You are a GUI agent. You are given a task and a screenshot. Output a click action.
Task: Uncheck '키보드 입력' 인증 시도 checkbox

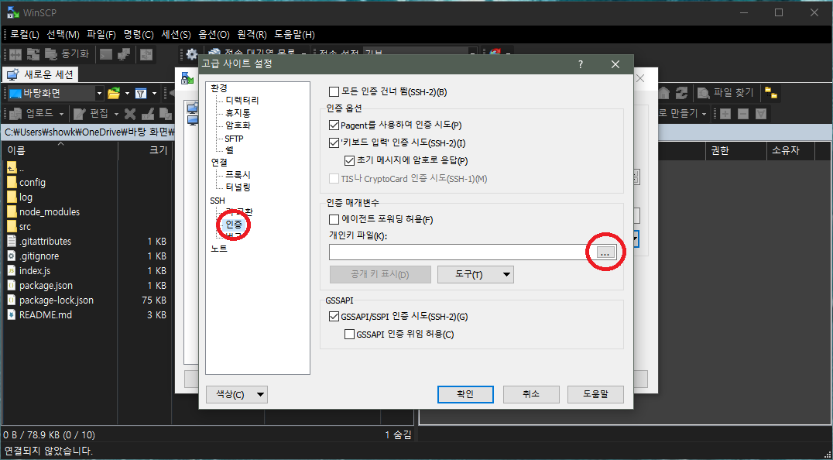334,143
